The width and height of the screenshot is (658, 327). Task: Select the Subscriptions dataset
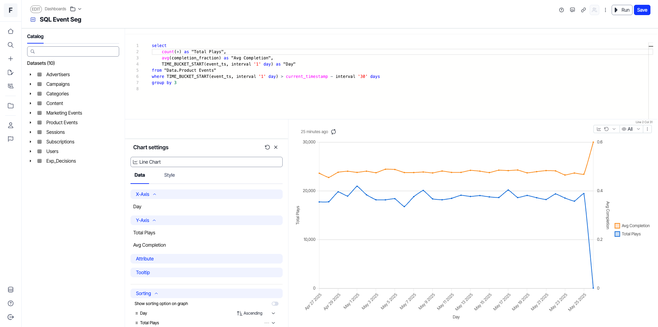[x=60, y=142]
